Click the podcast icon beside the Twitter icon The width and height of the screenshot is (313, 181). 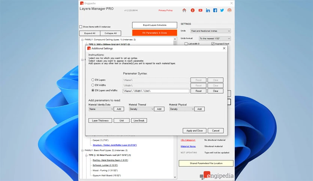tap(230, 10)
